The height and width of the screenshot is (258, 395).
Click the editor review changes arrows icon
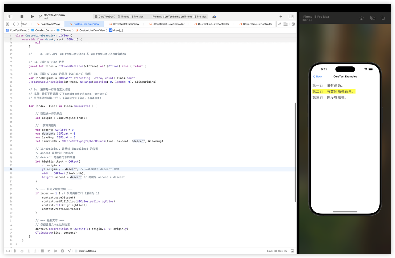[x=280, y=24]
